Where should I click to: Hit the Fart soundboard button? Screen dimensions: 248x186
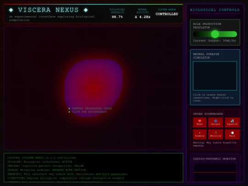tap(232, 134)
